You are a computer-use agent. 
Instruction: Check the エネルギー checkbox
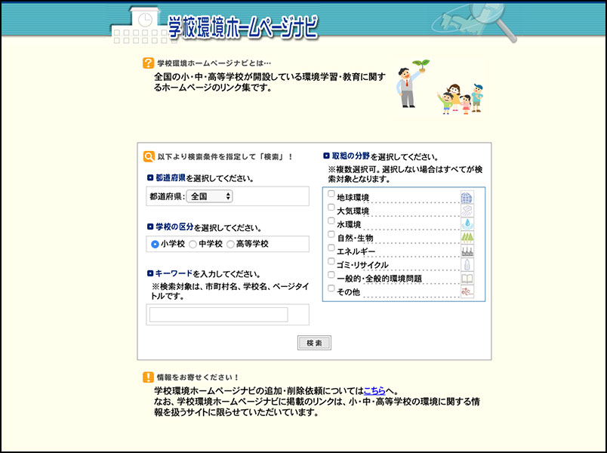tap(331, 248)
